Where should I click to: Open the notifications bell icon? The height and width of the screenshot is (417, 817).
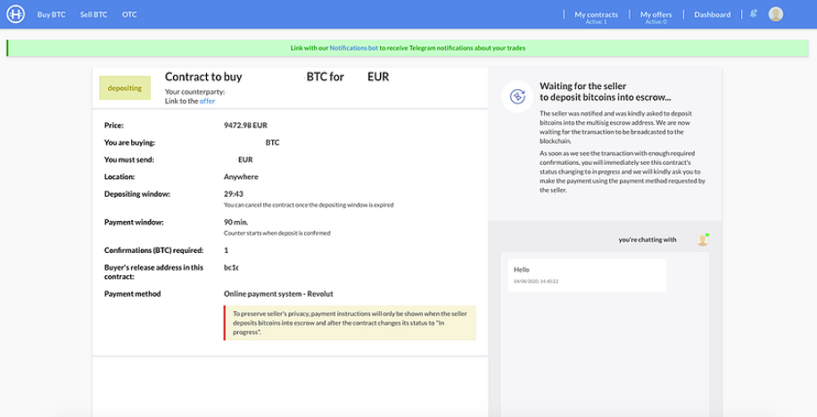(x=754, y=14)
